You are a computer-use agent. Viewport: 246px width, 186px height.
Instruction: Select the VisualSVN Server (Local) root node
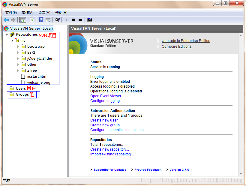[x=29, y=28]
